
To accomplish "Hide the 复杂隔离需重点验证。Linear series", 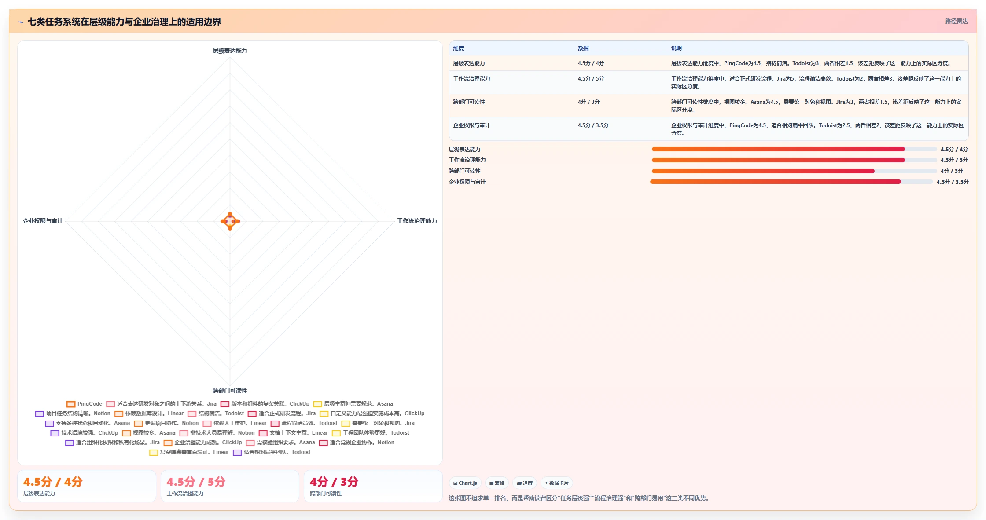I will point(189,452).
